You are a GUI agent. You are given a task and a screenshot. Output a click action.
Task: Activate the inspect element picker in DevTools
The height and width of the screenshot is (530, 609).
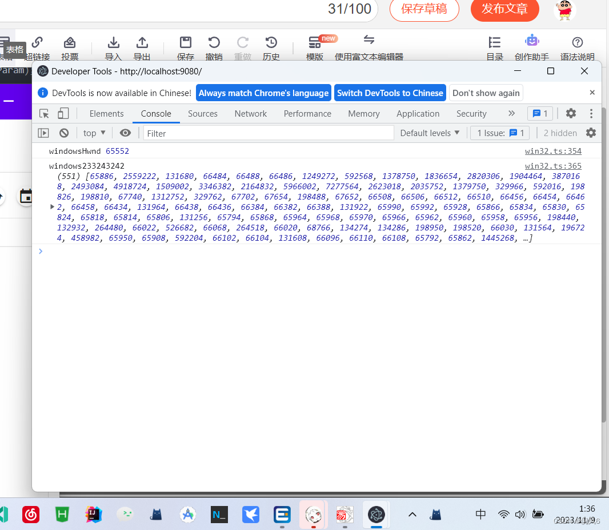[x=45, y=113]
